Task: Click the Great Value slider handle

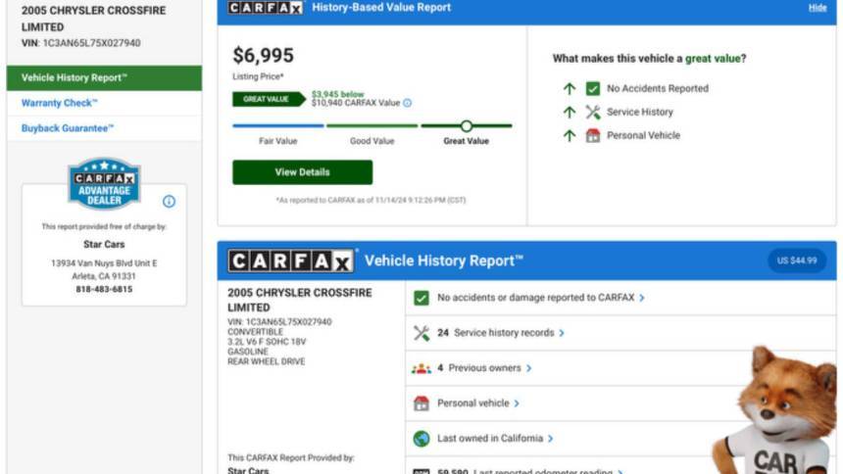Action: [x=467, y=125]
